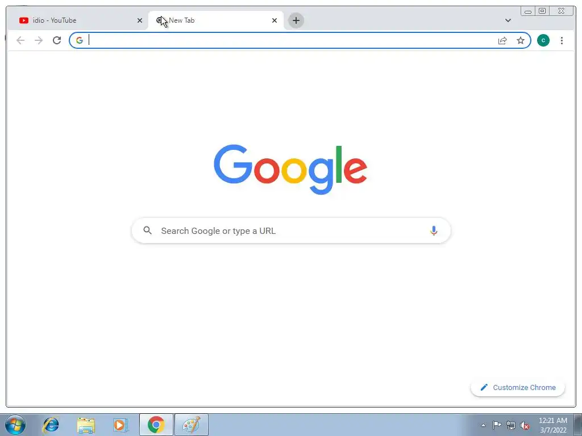Image resolution: width=582 pixels, height=436 pixels.
Task: Go forward using the forward arrow
Action: pos(39,40)
